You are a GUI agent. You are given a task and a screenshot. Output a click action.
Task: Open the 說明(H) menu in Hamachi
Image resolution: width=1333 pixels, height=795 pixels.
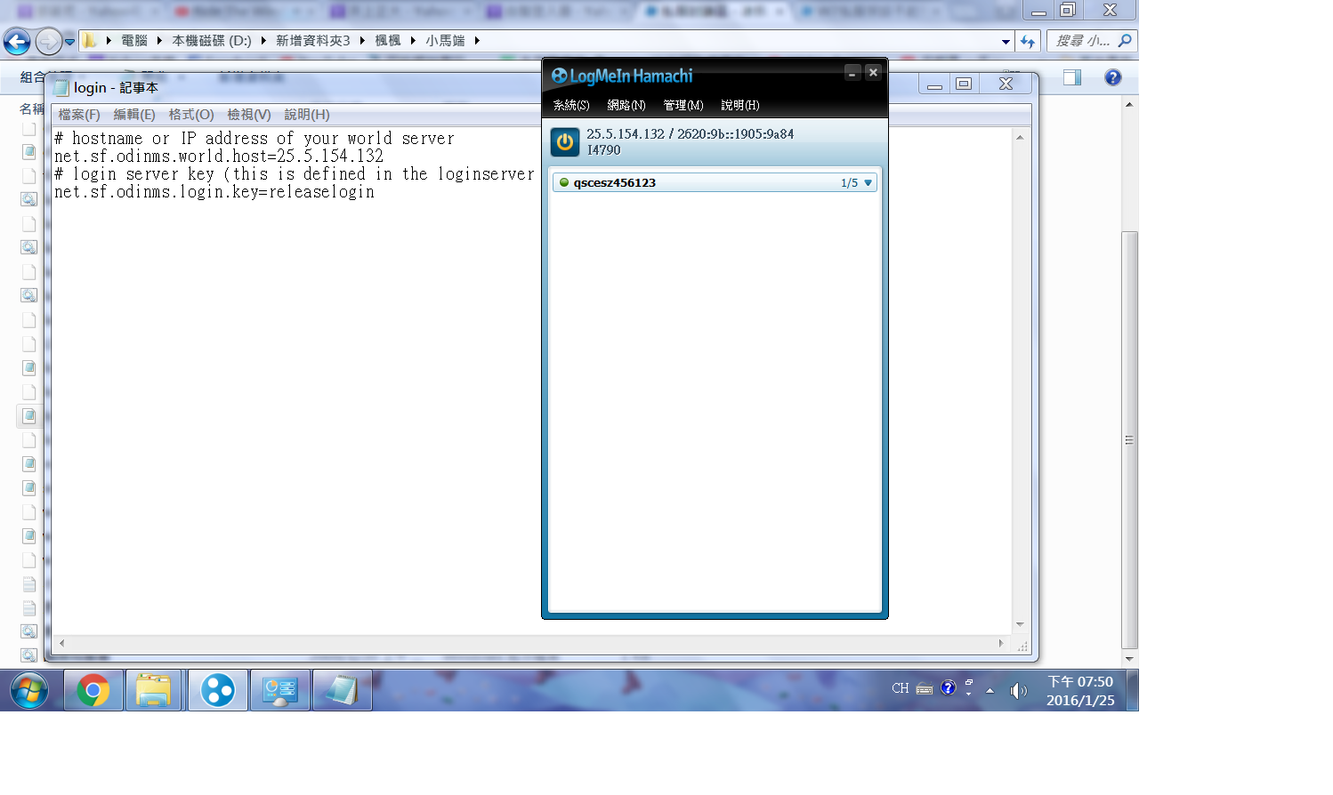click(740, 105)
